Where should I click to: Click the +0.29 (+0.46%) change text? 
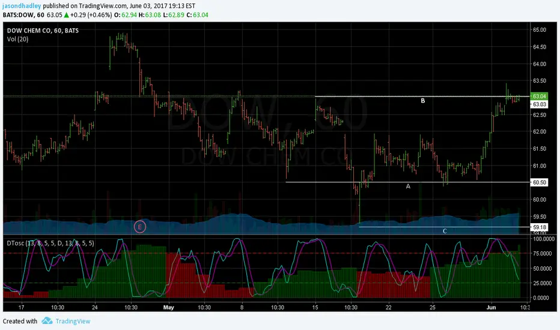click(x=91, y=15)
